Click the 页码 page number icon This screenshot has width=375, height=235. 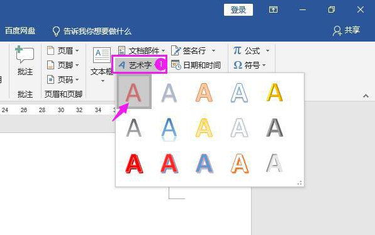coord(50,79)
